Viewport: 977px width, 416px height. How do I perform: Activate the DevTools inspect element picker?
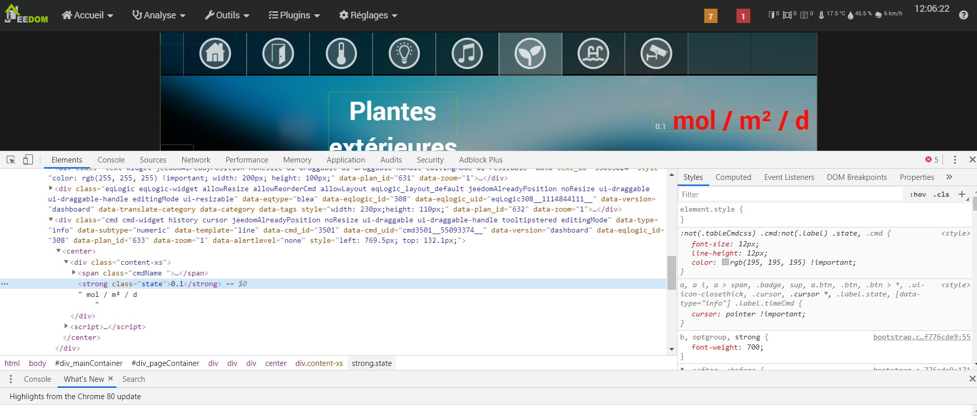click(11, 159)
